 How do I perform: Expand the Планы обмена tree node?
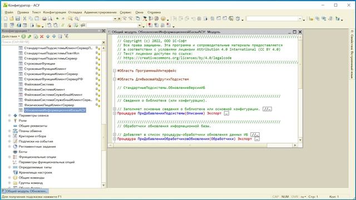(x=9, y=131)
